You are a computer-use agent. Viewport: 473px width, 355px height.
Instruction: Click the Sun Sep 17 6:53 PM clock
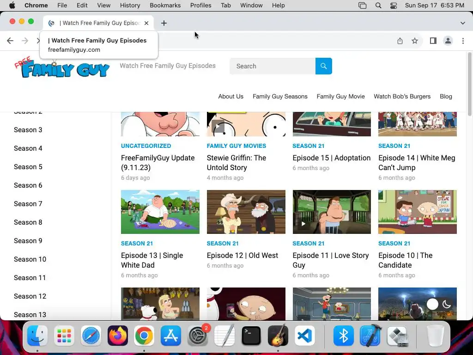(x=434, y=6)
